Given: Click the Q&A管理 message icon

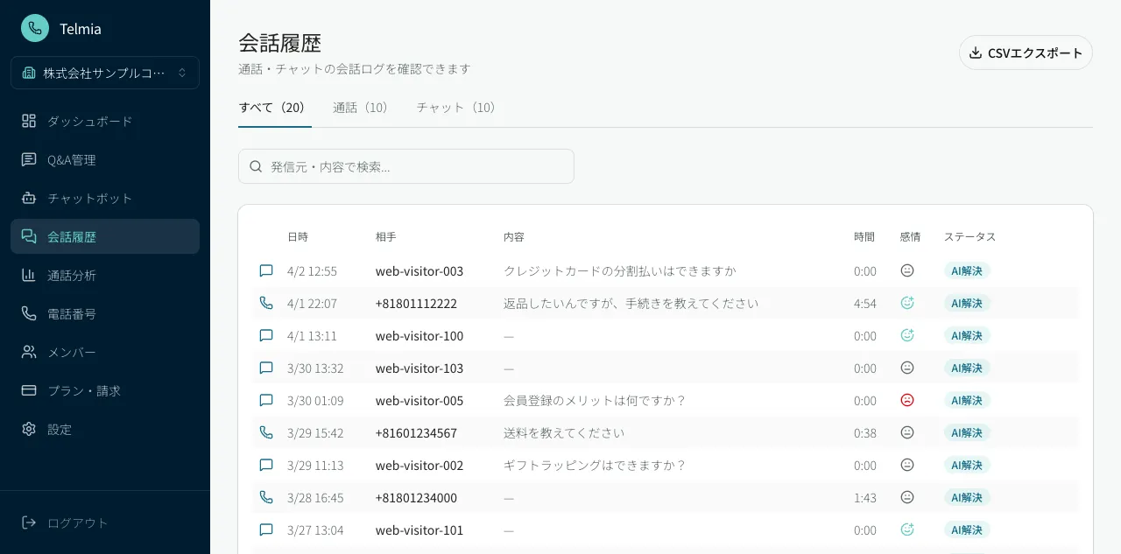Looking at the screenshot, I should [x=29, y=159].
